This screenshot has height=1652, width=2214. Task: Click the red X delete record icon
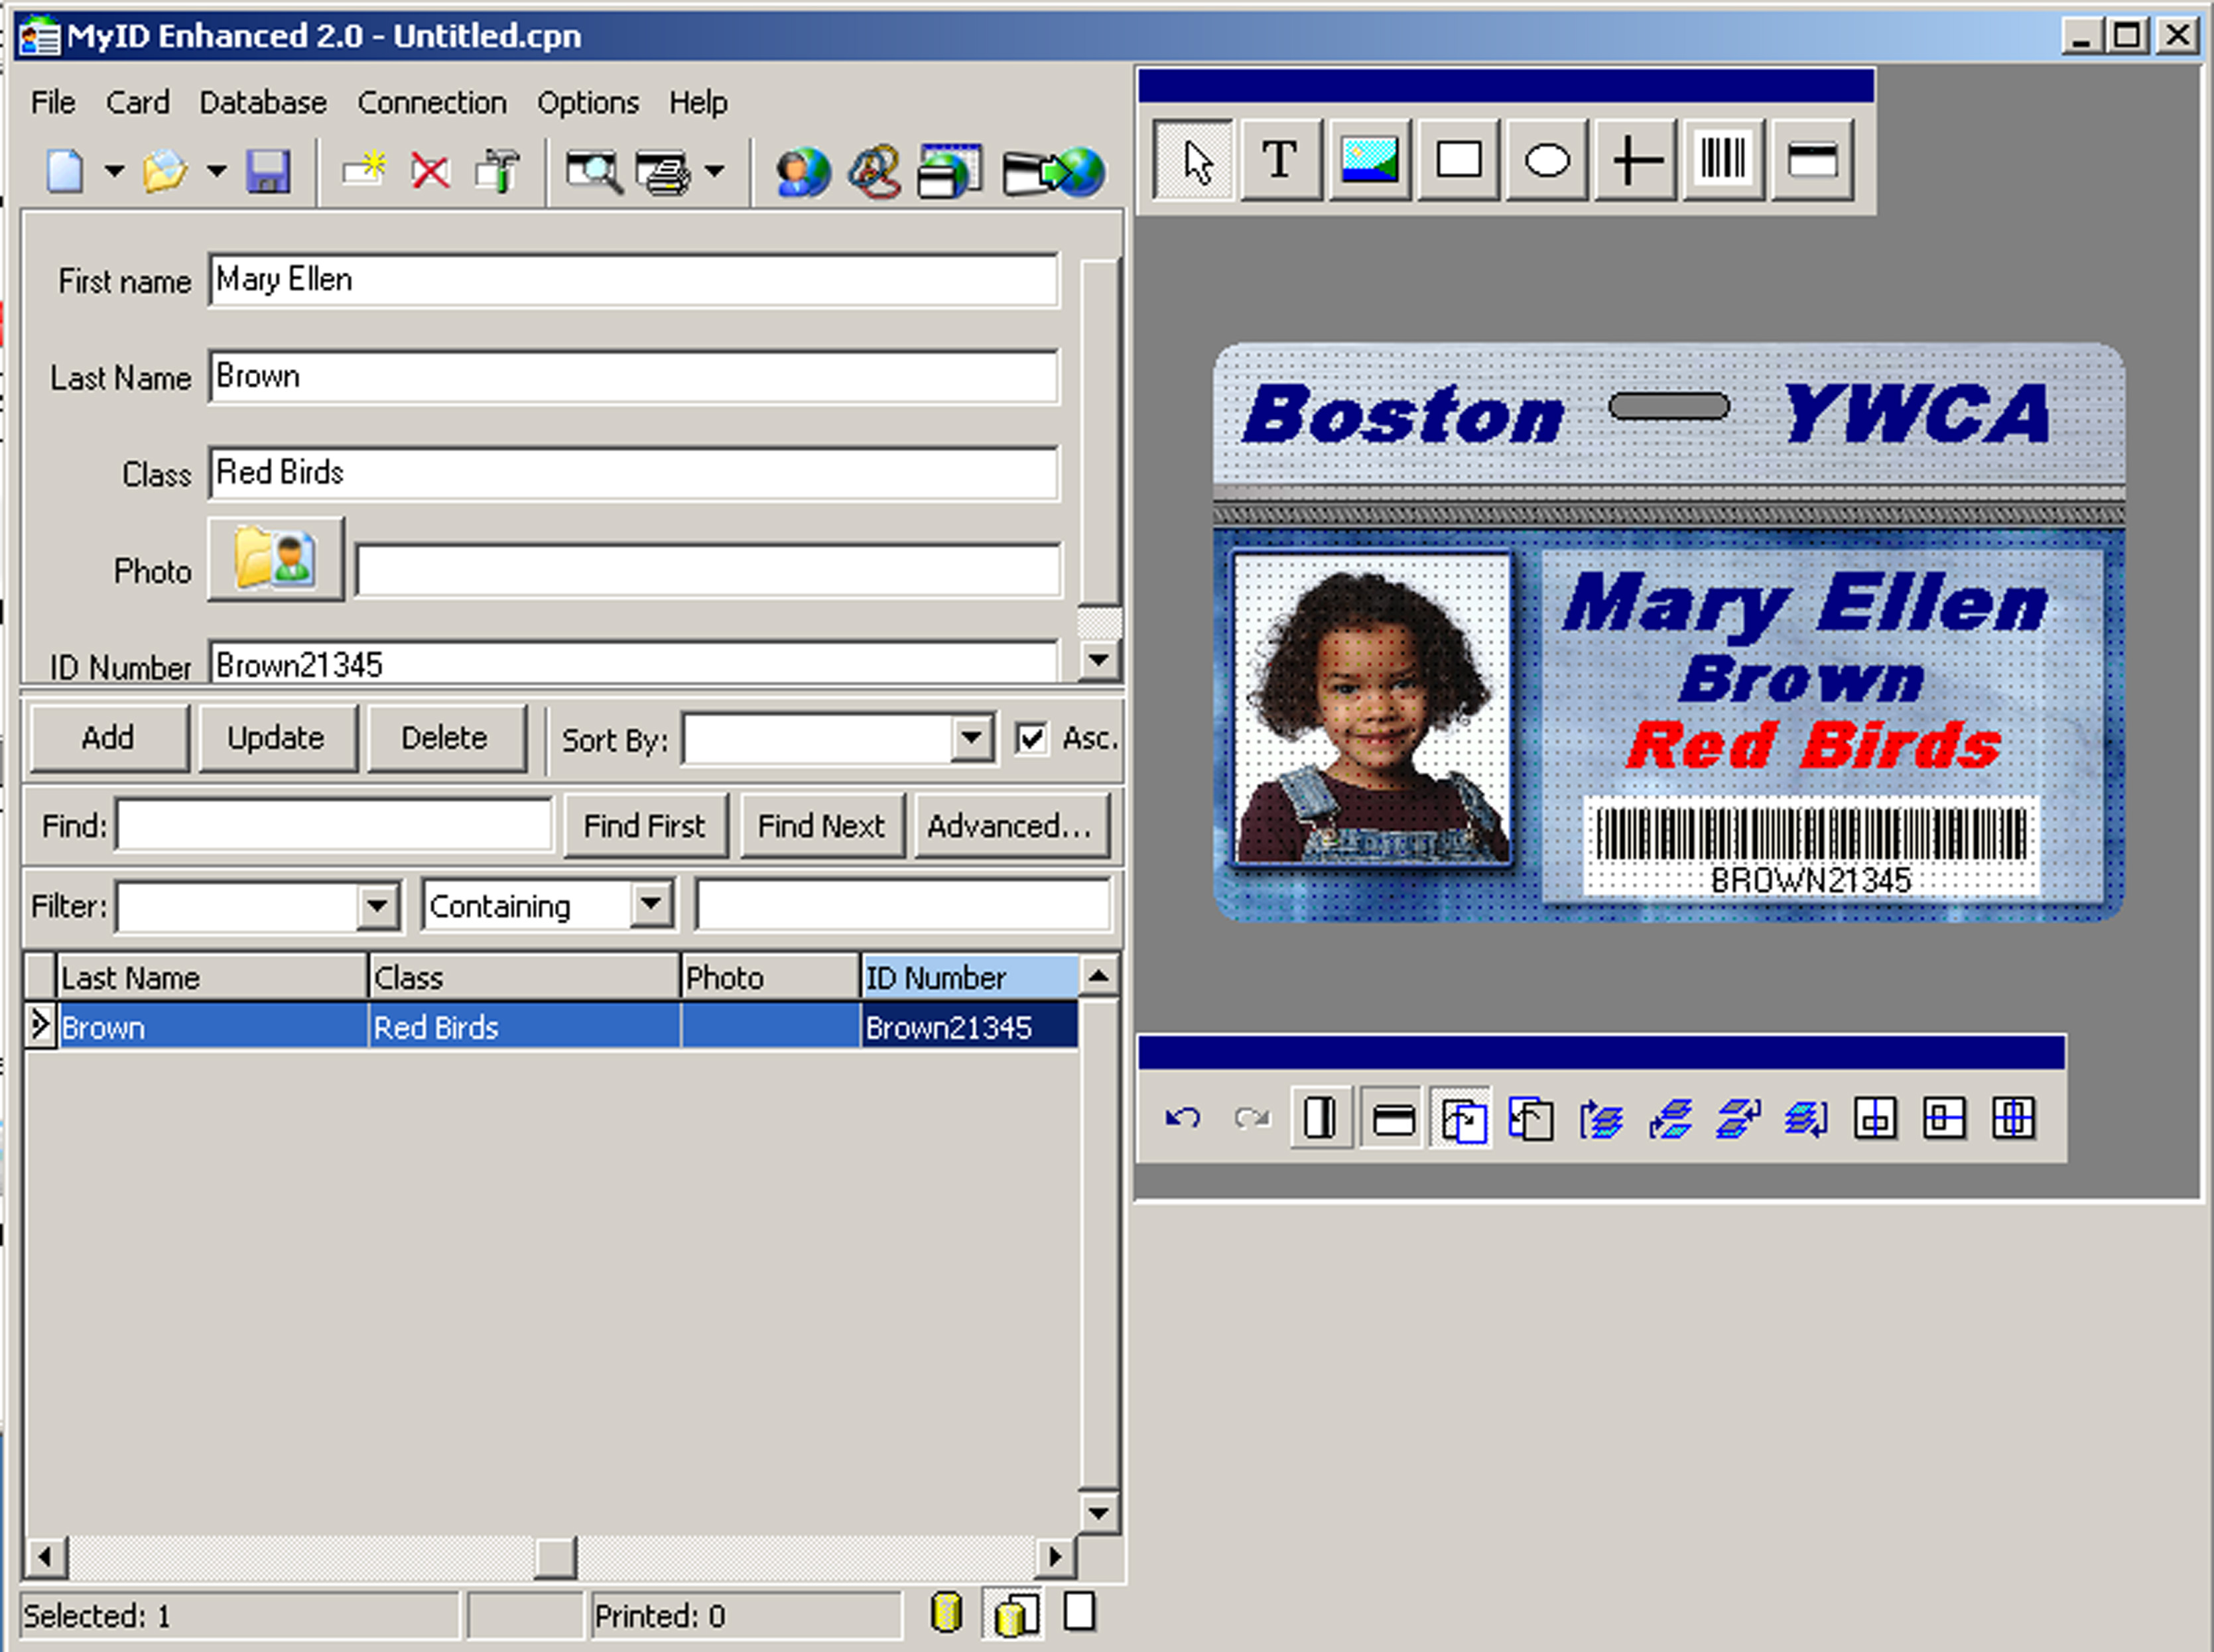(x=430, y=171)
